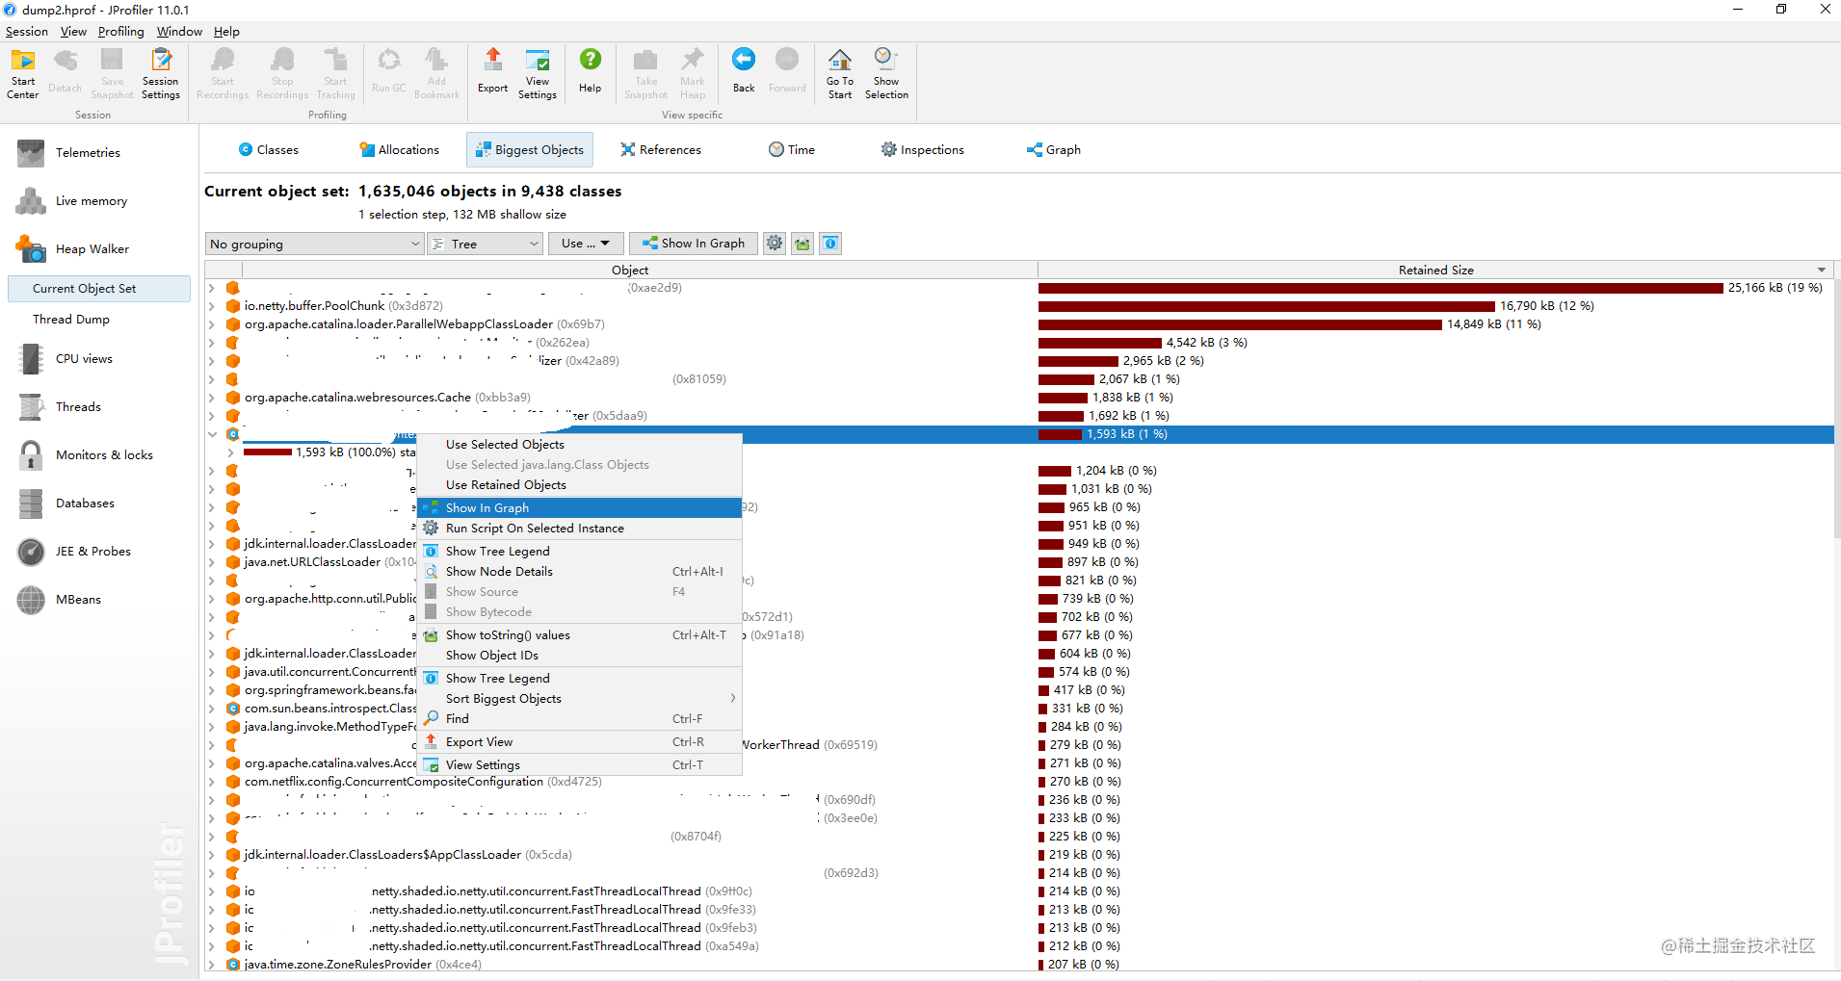This screenshot has height=981, width=1841.
Task: Choose Show toString() values menu entry
Action: [x=580, y=635]
